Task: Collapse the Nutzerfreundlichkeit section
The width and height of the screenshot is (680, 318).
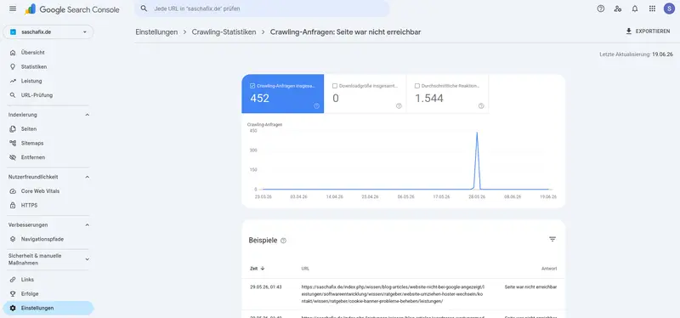Action: 88,177
